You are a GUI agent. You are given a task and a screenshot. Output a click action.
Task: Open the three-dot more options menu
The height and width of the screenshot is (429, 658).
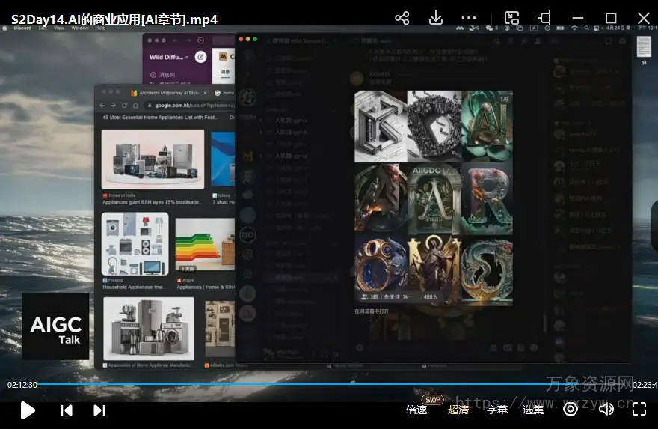[x=469, y=18]
